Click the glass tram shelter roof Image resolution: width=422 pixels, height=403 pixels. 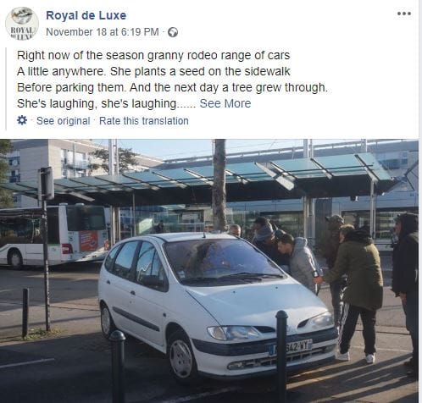click(214, 175)
